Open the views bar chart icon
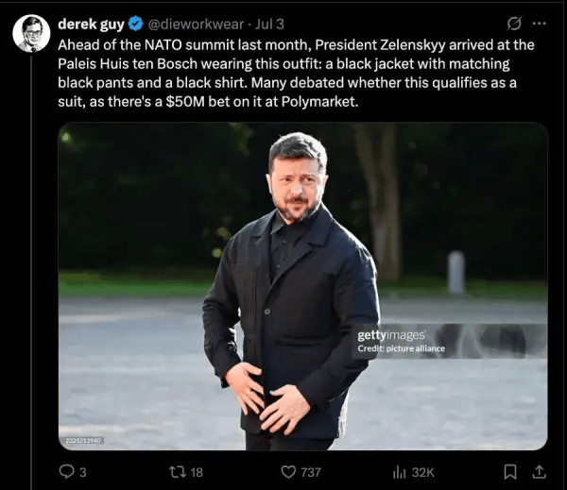 399,471
